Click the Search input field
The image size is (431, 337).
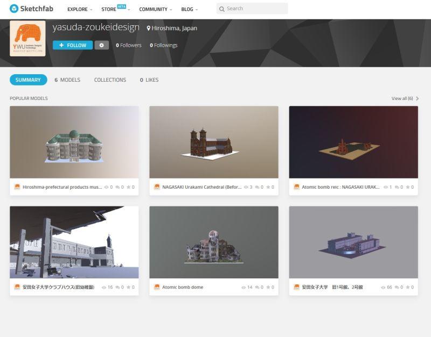click(x=252, y=9)
